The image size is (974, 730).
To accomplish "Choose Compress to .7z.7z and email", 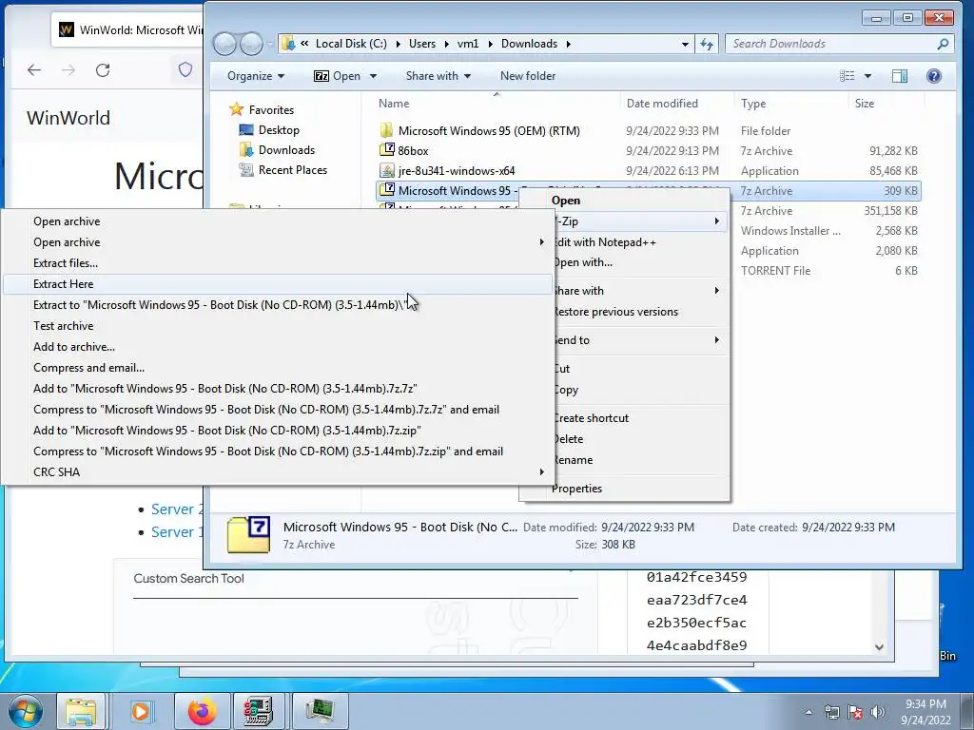I will [x=277, y=410].
